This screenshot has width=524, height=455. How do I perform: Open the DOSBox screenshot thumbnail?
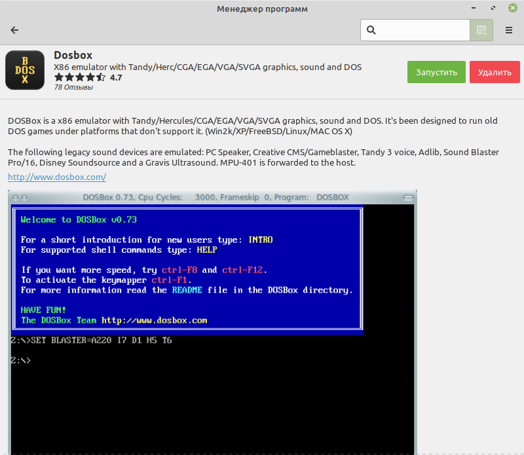[x=212, y=322]
